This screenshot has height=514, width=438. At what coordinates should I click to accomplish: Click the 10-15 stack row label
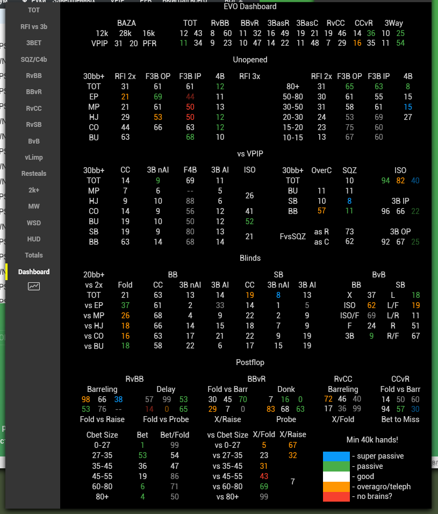coord(292,137)
